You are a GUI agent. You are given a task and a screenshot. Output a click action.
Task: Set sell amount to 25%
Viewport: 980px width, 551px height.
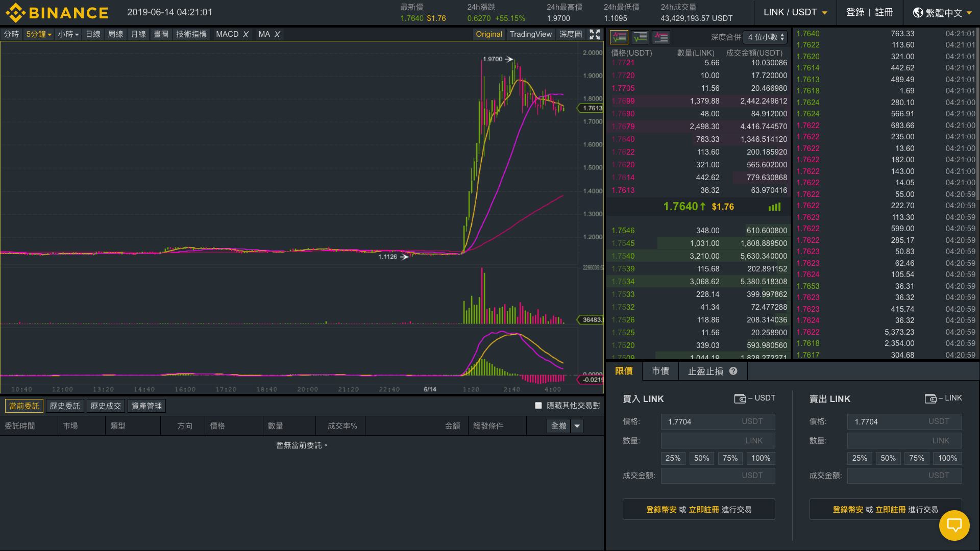pos(860,458)
